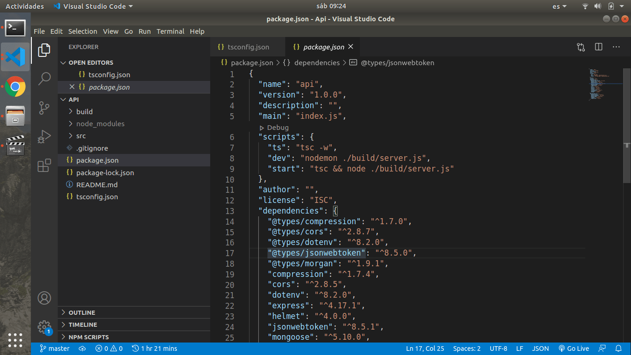Open the Terminal menu
631x355 pixels.
coord(170,31)
